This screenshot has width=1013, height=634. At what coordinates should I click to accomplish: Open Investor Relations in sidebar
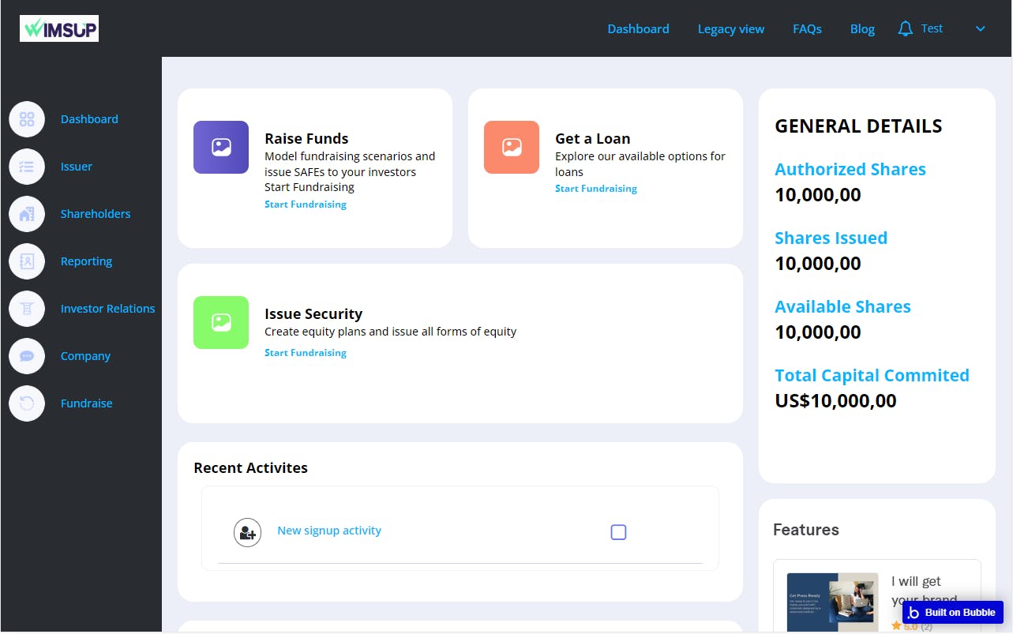pyautogui.click(x=107, y=309)
